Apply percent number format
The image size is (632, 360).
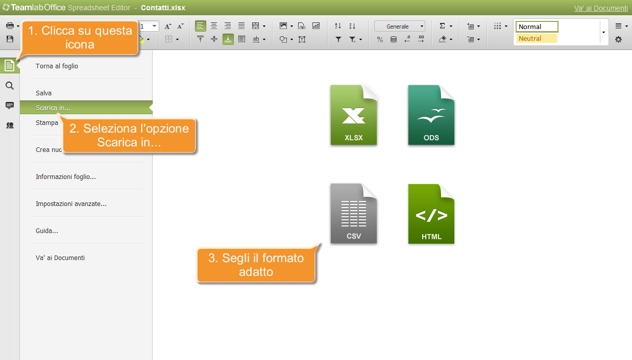[380, 39]
